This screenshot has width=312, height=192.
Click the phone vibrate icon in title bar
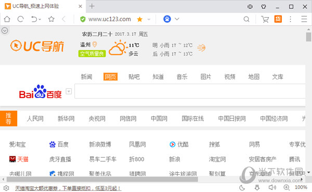pos(250,7)
